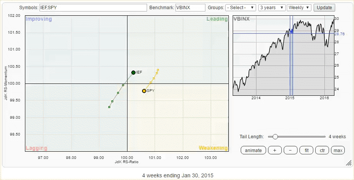Select the SPY yellow marker
The image size is (354, 180).
tap(144, 91)
